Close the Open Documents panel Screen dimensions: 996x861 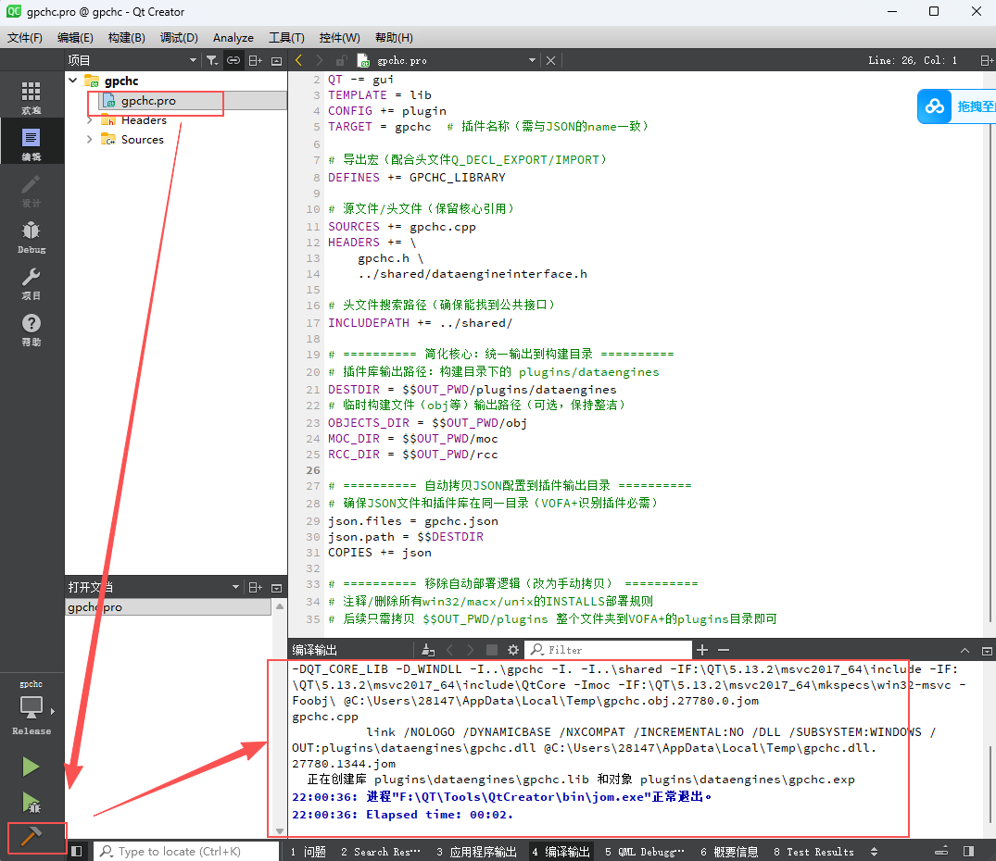[x=276, y=588]
